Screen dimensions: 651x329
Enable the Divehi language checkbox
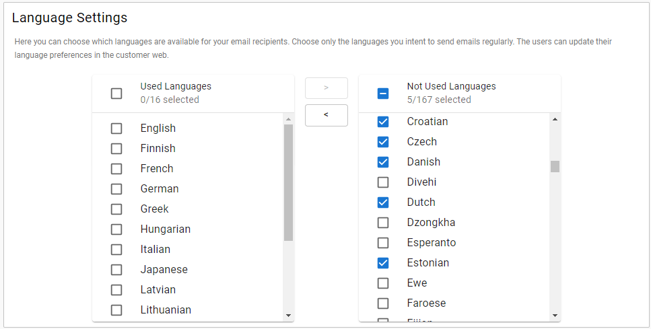[x=383, y=182]
